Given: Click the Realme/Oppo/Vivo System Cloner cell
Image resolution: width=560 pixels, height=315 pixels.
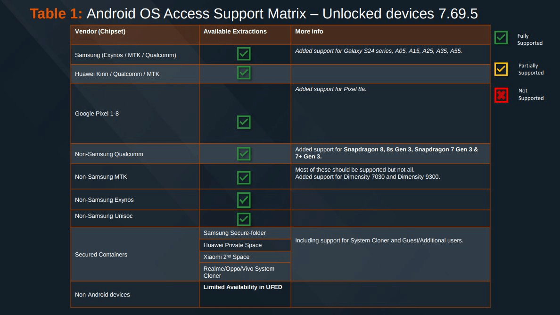Looking at the screenshot, I should pos(238,272).
